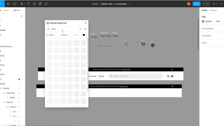Screen dimensions: 224x126
Task: Select the New Arrivals text on canvas
Action: 106,36
